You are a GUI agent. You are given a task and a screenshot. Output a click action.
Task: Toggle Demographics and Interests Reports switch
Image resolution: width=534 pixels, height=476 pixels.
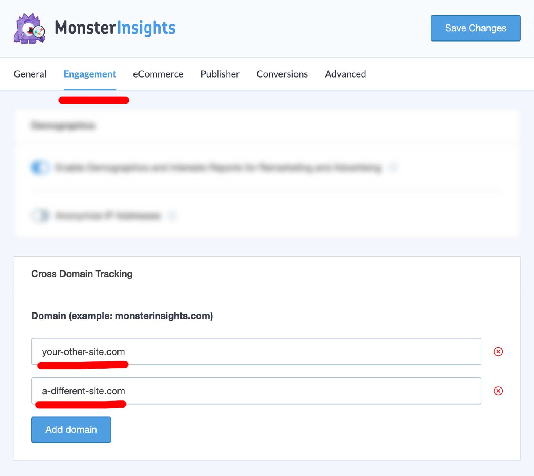40,167
